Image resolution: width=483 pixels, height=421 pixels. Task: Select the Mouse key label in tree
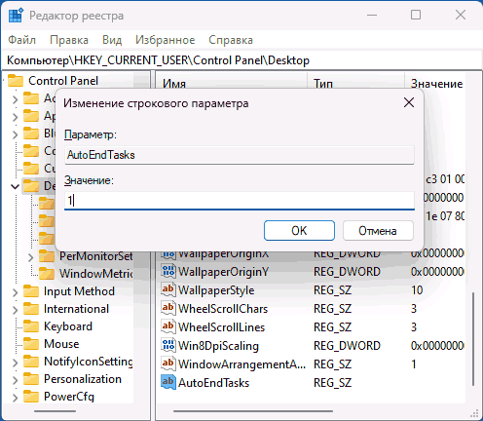(x=61, y=344)
